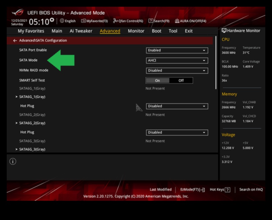The width and height of the screenshot is (272, 220).
Task: Set SMART Self Test to On
Action: pos(157,81)
